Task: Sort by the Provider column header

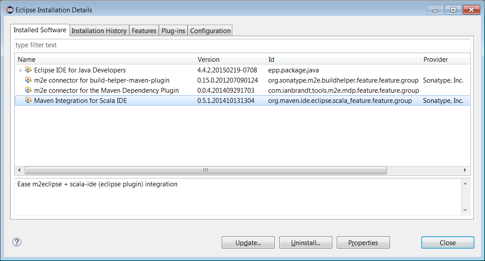Action: pos(443,60)
